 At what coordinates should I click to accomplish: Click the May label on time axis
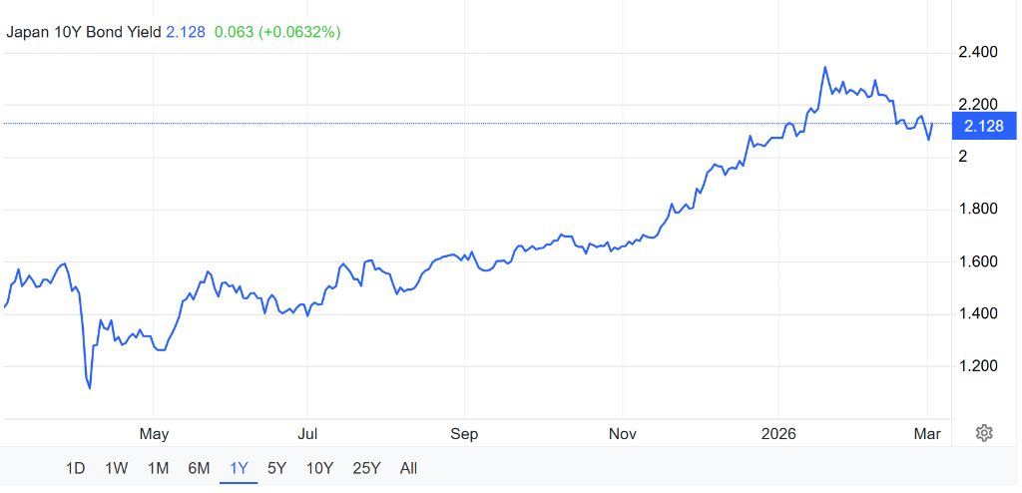tap(154, 434)
